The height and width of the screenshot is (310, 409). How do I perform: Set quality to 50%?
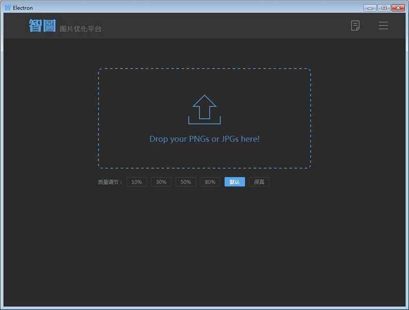[186, 182]
